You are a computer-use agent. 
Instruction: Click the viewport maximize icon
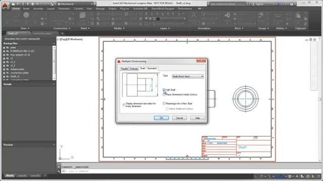click(x=311, y=39)
